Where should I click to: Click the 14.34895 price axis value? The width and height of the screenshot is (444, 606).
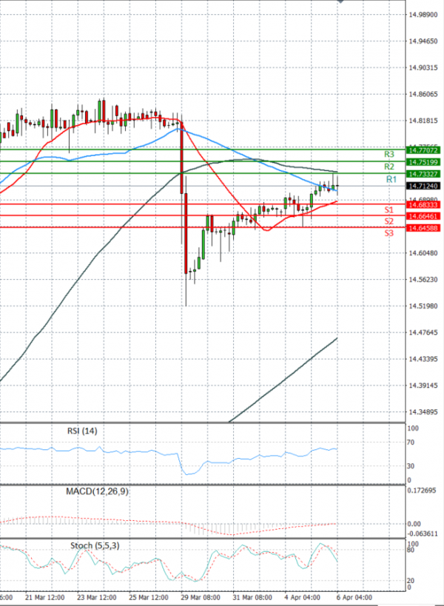[423, 412]
